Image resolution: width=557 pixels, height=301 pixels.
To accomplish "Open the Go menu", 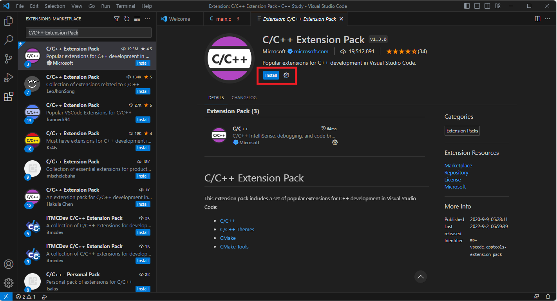I will coord(92,6).
